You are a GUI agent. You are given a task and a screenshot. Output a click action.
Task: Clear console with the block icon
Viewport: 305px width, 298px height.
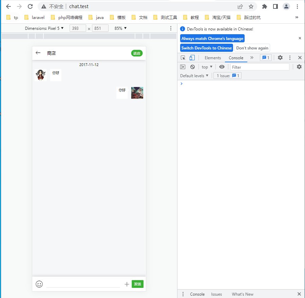pos(192,67)
